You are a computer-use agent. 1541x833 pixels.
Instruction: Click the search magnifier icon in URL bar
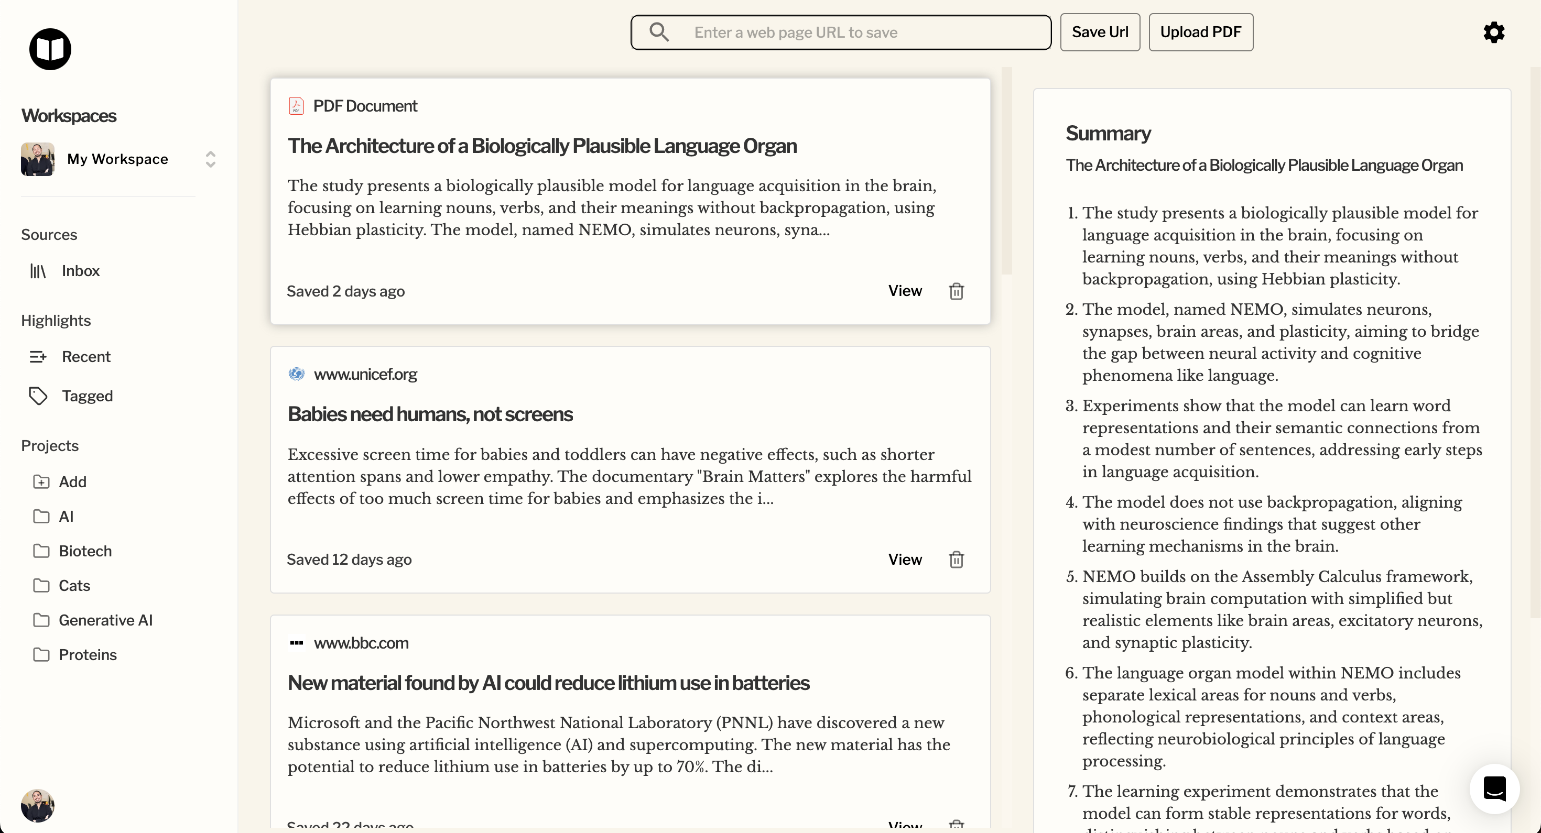point(659,32)
